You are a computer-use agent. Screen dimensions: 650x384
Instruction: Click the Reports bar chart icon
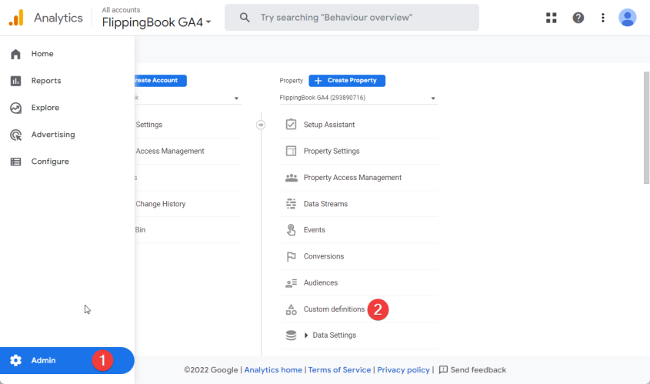(x=15, y=81)
